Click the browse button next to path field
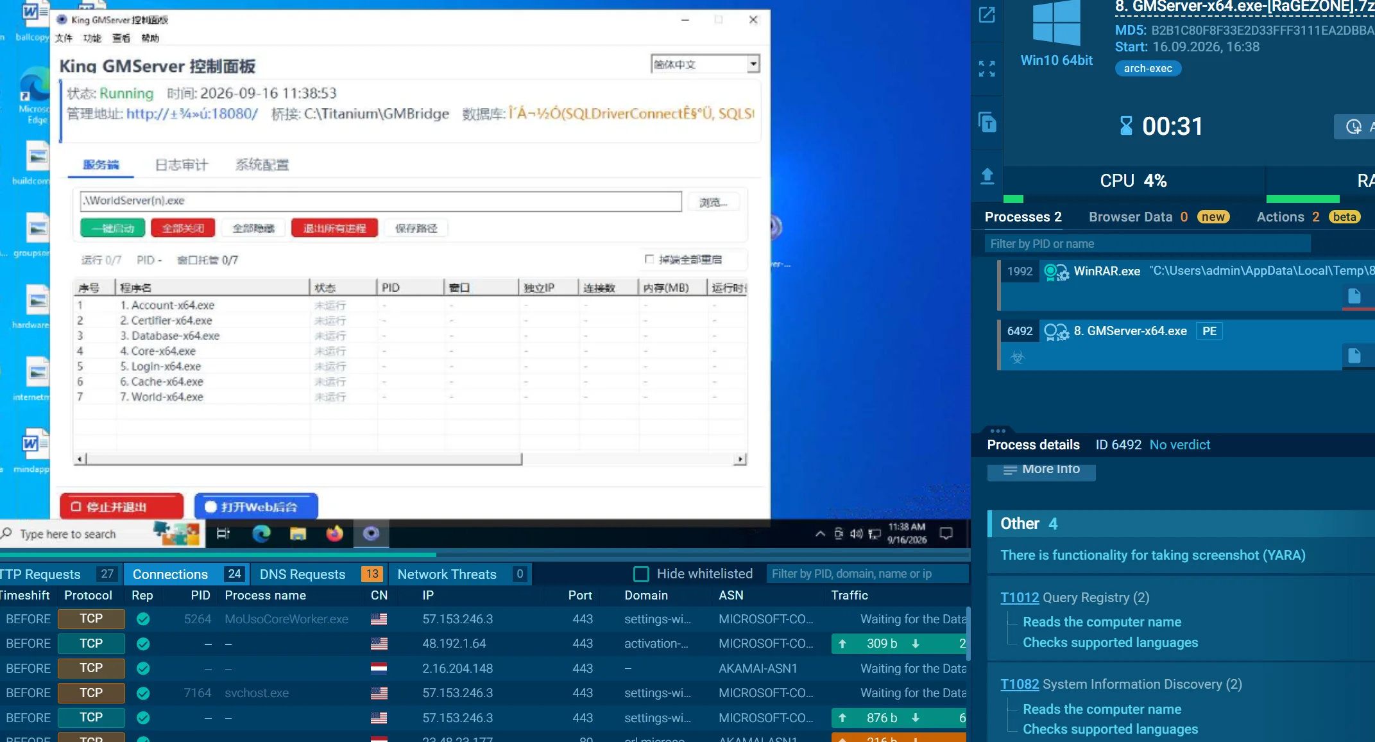1375x742 pixels. 713,202
